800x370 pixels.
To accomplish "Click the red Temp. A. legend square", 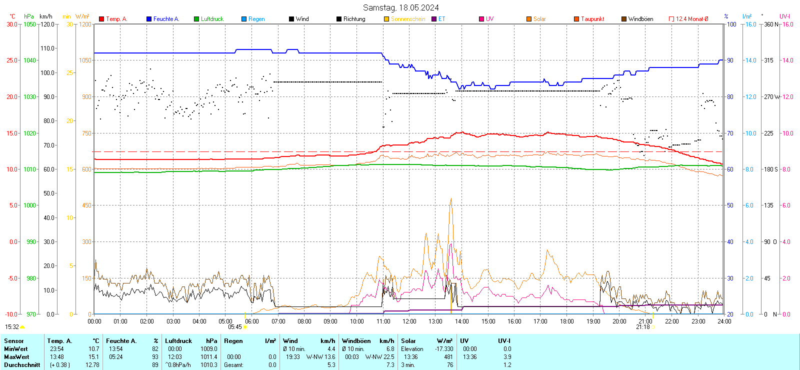I will click(101, 19).
